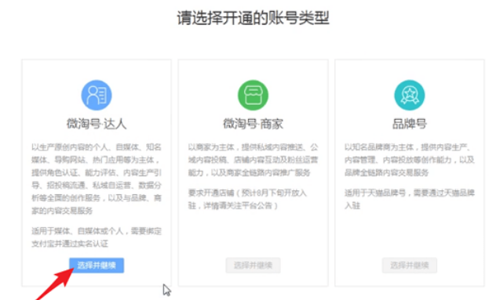Click the 商家 requirement text 要求开通店铺
This screenshot has width=489, height=300.
(x=247, y=199)
